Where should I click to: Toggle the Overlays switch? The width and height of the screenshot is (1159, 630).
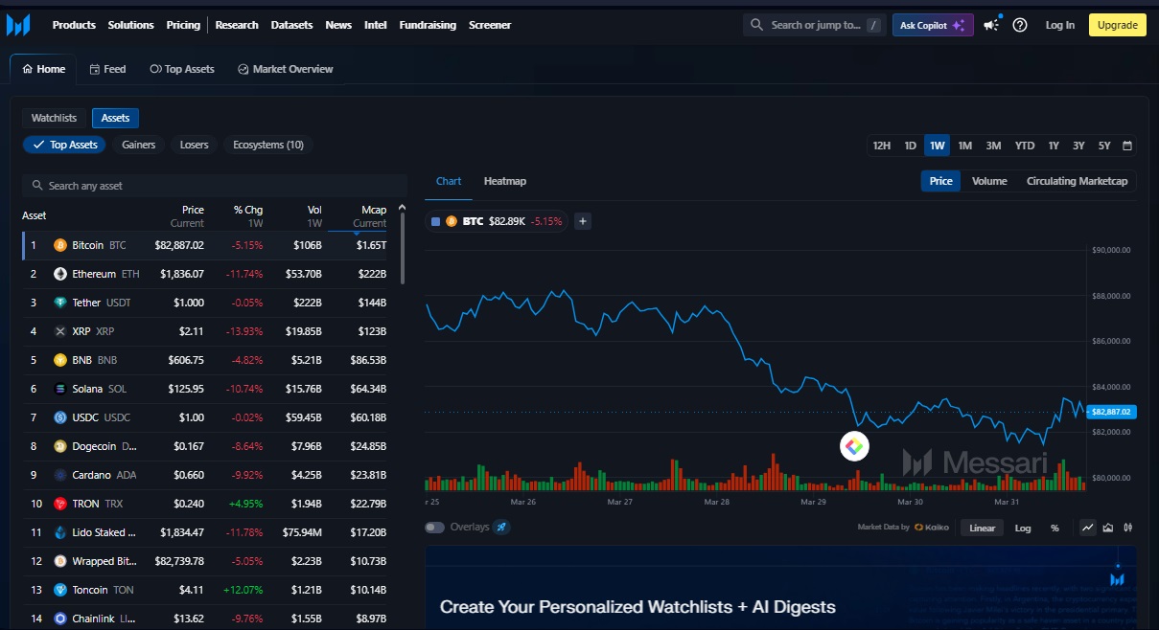(x=435, y=528)
